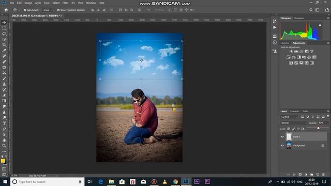Open the Filter menu
Image resolution: width=331 pixels, height=186 pixels.
click(x=65, y=3)
